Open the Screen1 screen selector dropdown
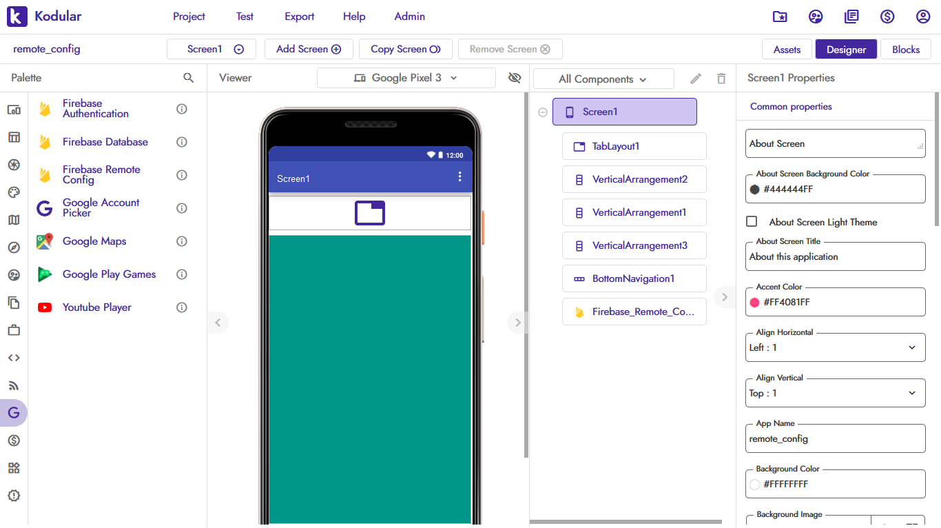 pos(211,49)
